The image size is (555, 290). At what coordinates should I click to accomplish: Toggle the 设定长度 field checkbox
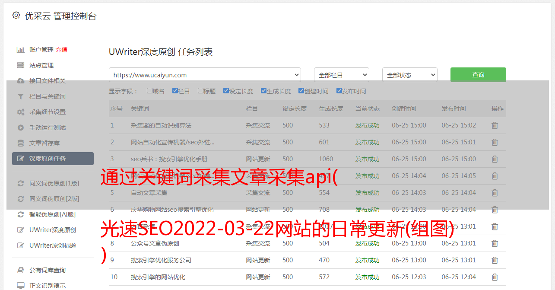226,91
